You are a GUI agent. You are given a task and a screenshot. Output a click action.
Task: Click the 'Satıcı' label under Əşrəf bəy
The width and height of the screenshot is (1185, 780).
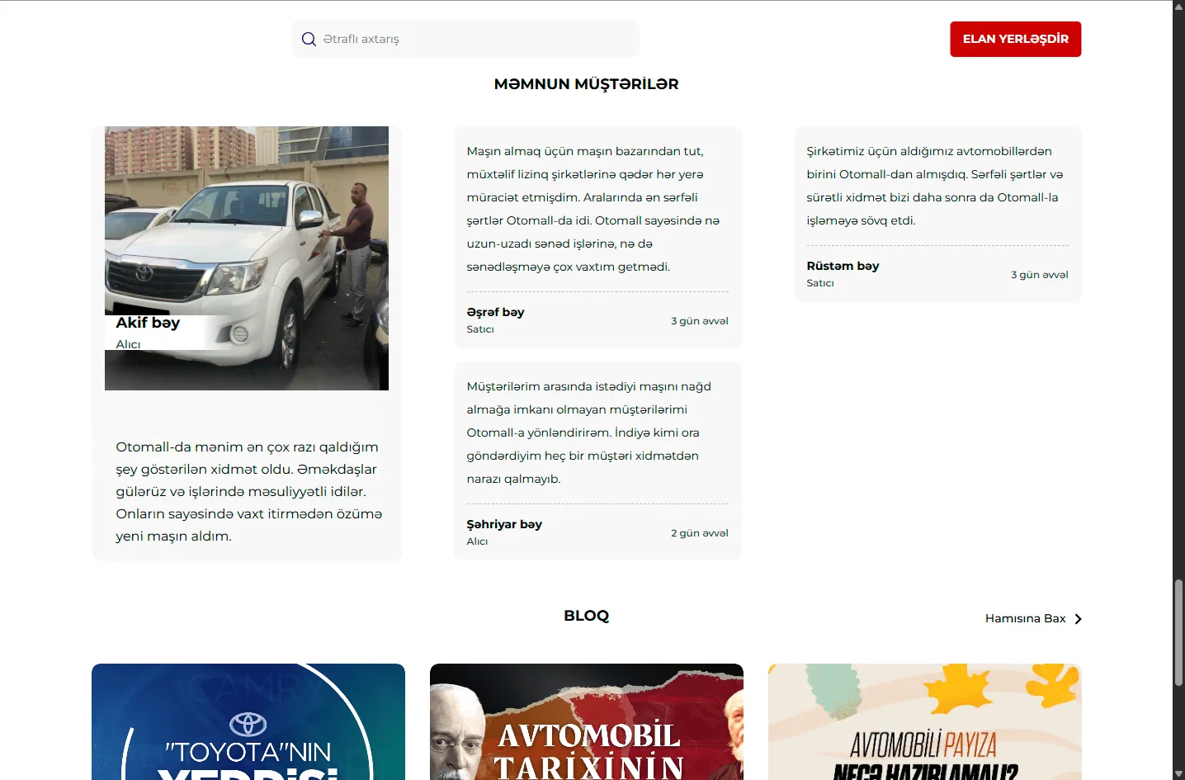point(480,329)
